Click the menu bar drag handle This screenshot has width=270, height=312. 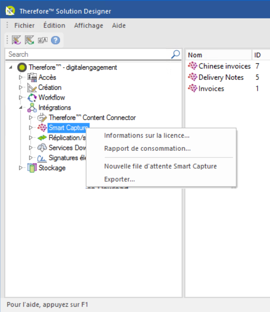(8, 25)
